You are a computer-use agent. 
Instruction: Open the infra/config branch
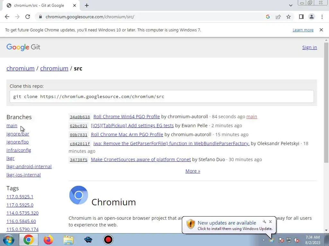19,150
